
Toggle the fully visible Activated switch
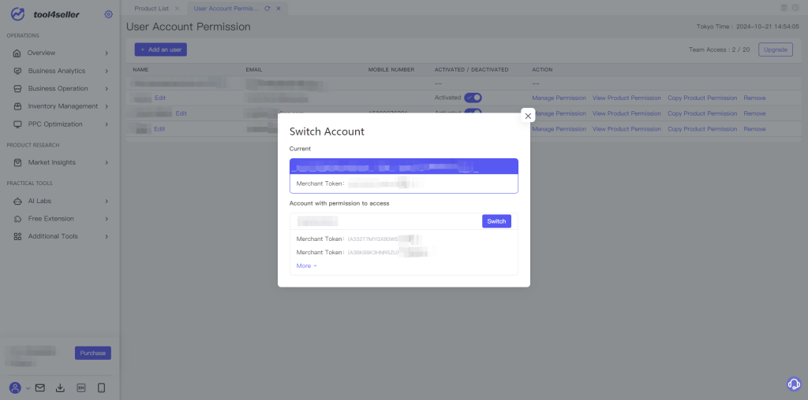point(473,98)
